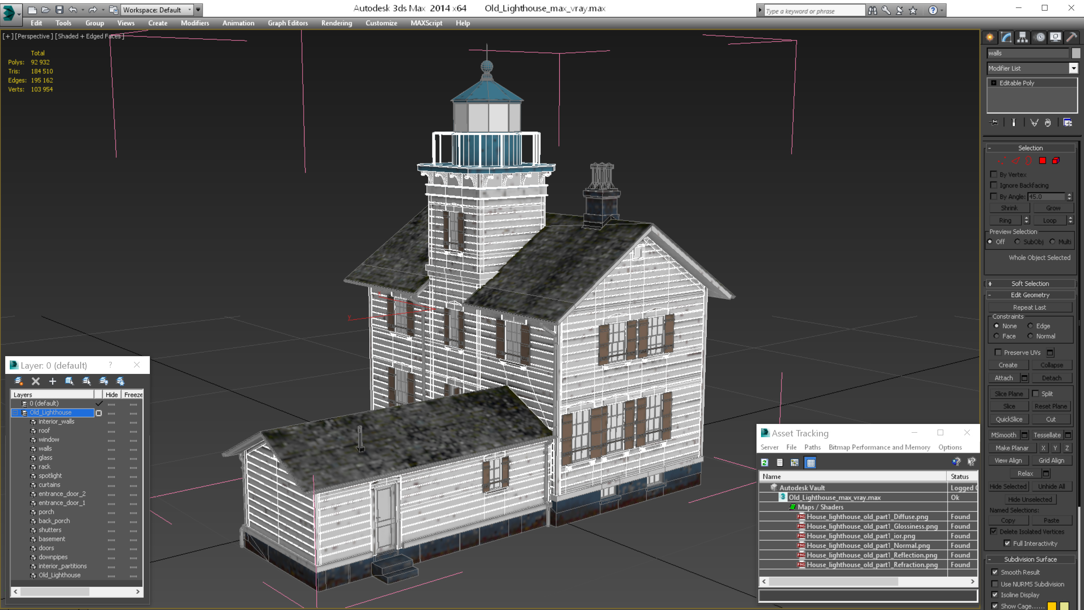The image size is (1084, 610).
Task: Click the Modifiers menu item
Action: 193,23
